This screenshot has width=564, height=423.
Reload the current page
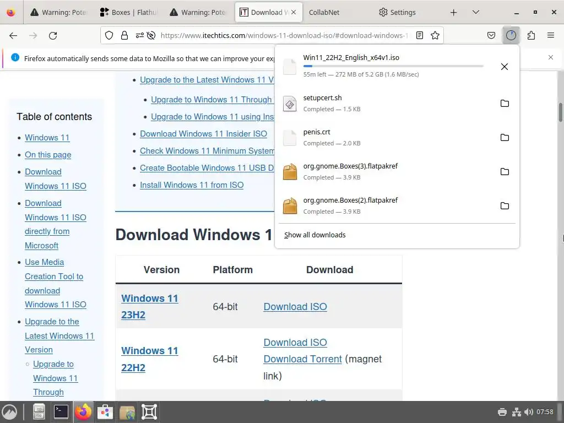coord(53,35)
